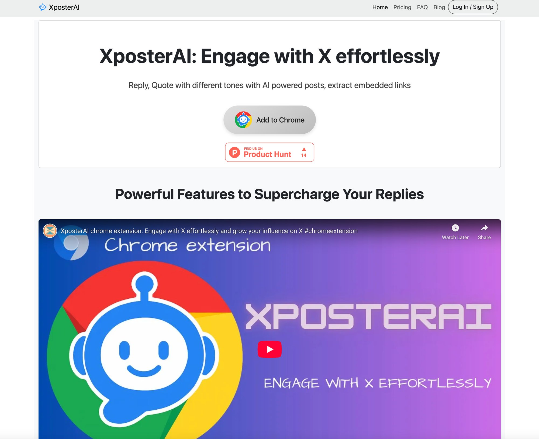The width and height of the screenshot is (539, 439).
Task: Visit the Blog nav link
Action: (x=439, y=7)
